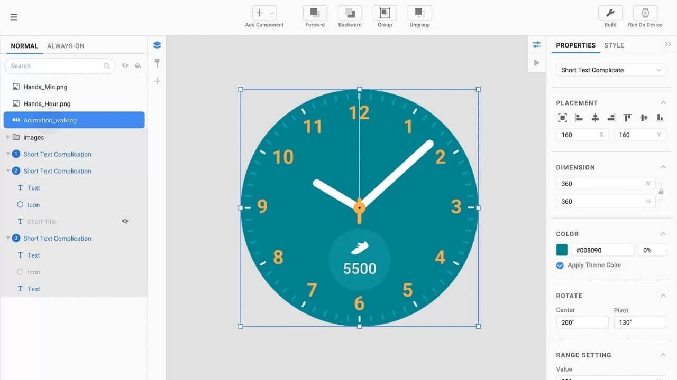
Task: Select the center horizontally alignment icon
Action: [595, 118]
